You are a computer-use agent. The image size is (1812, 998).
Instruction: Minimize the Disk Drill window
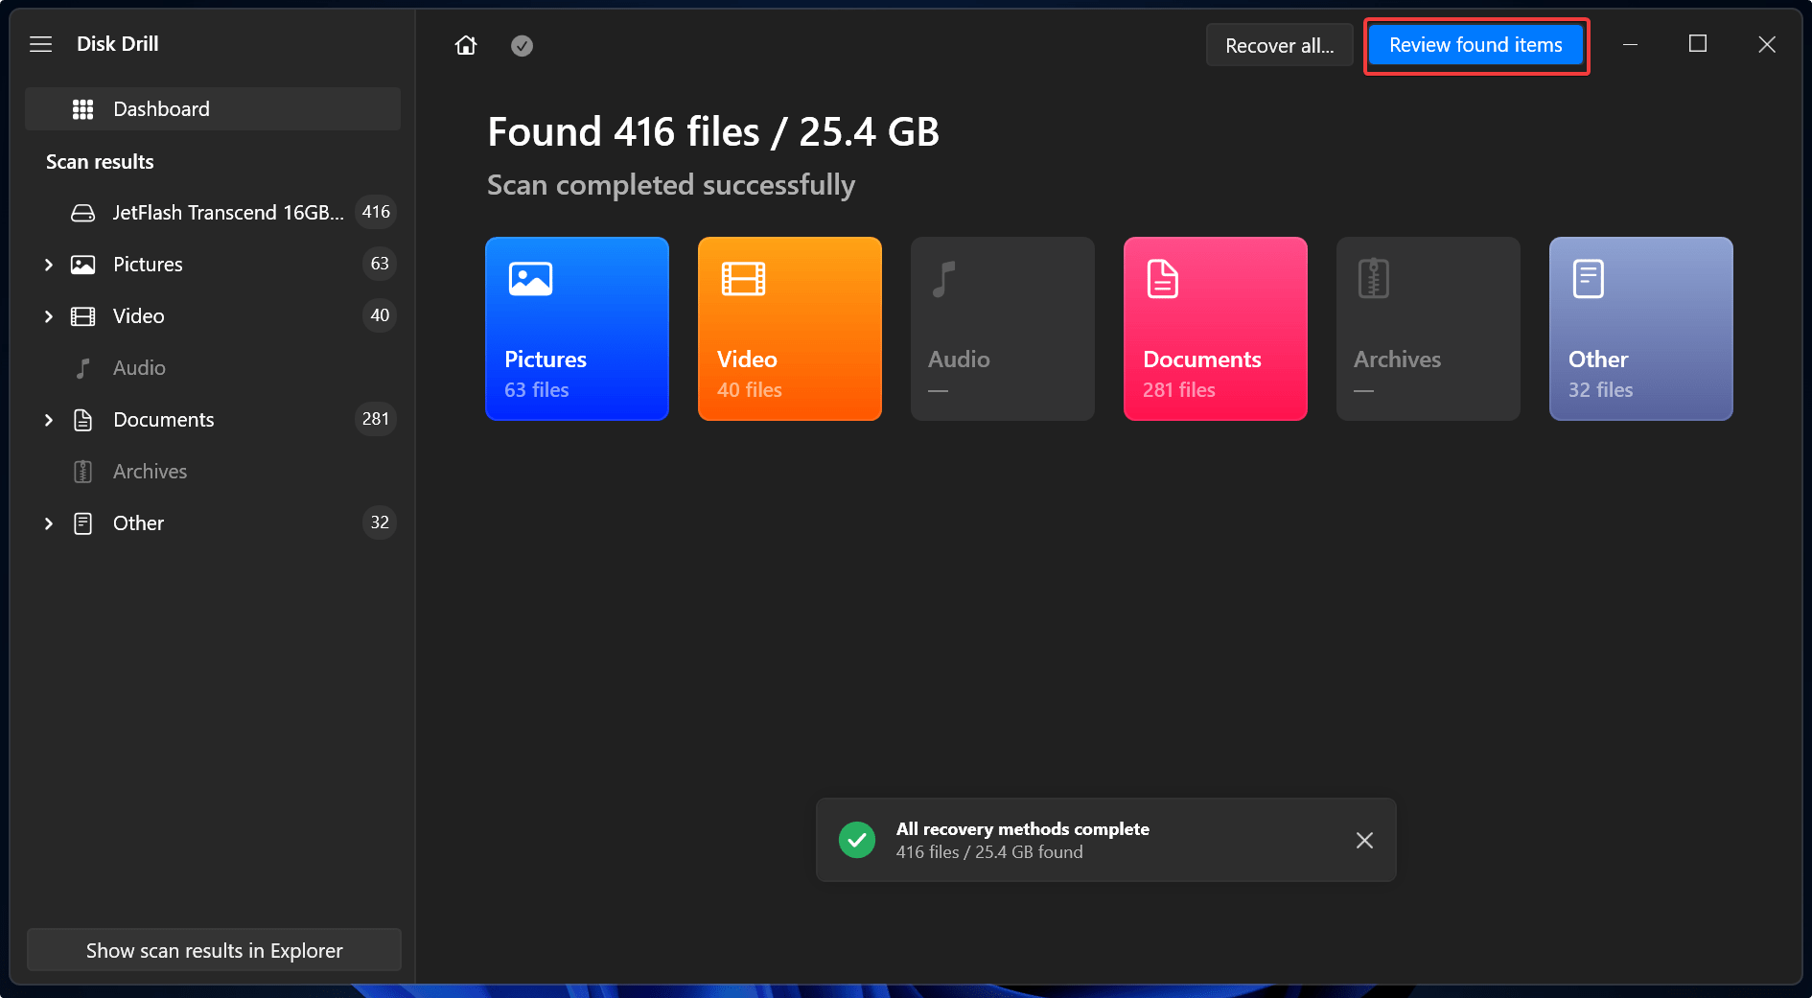coord(1630,44)
